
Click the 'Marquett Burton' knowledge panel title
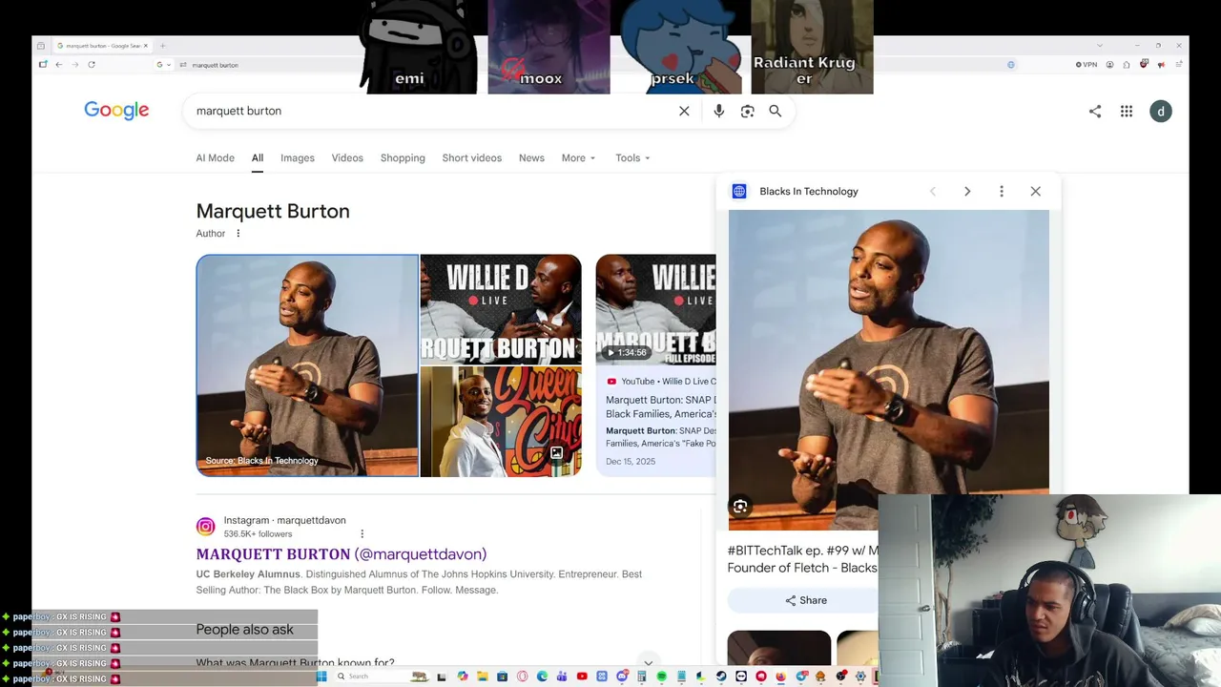[273, 211]
